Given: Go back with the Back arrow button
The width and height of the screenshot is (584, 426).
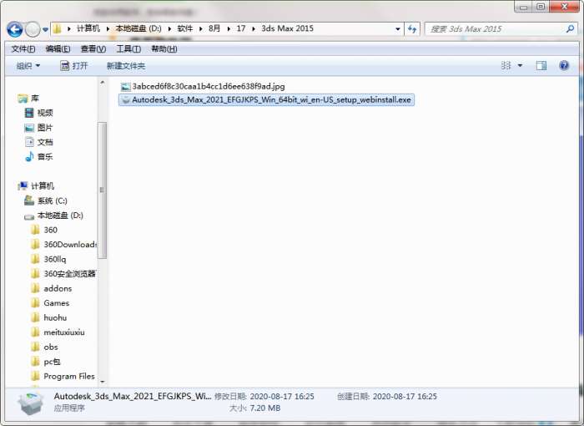Looking at the screenshot, I should (15, 29).
